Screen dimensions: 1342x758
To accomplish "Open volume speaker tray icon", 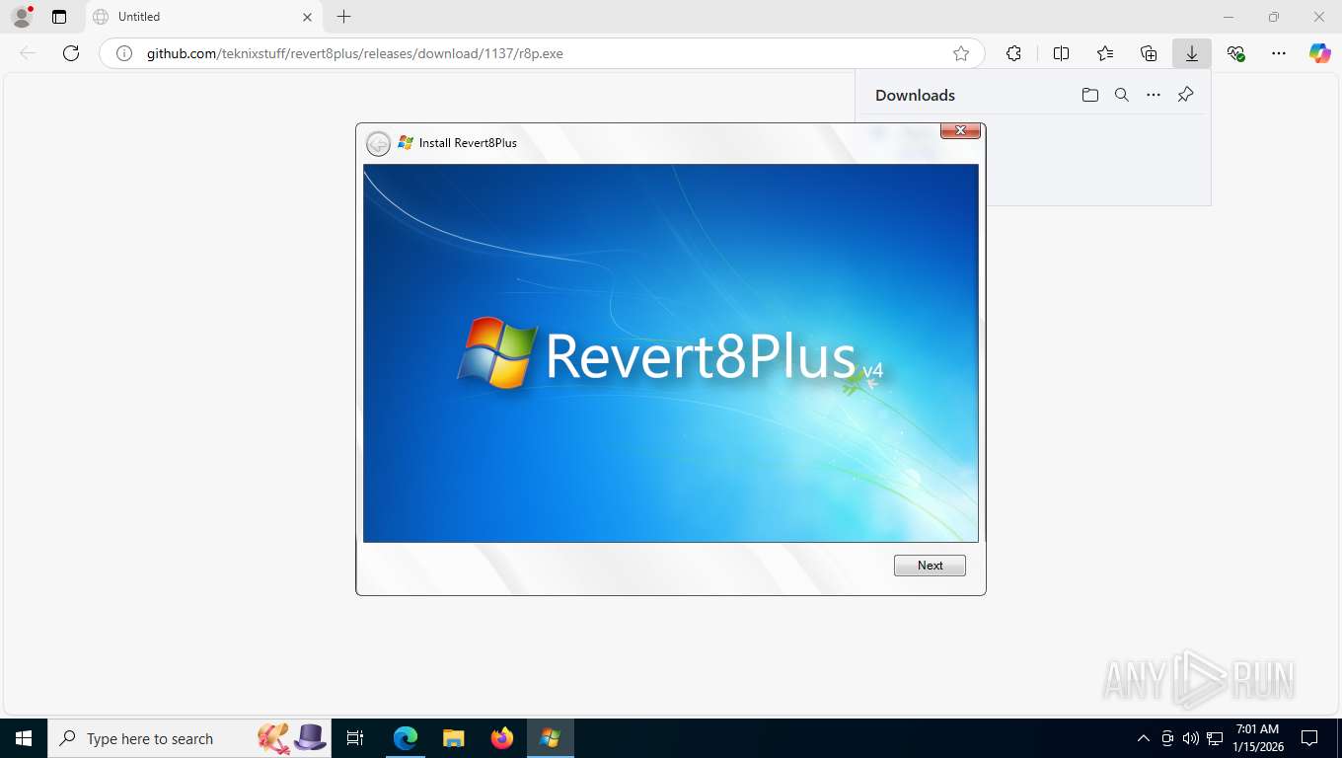I will (1190, 738).
